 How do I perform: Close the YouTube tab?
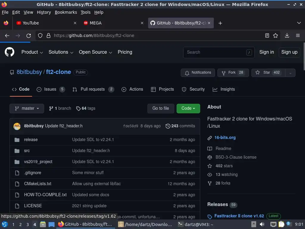[75, 23]
